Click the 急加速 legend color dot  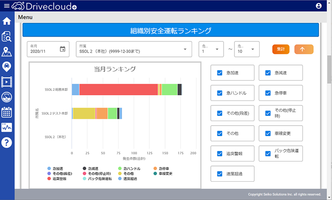coord(49,168)
